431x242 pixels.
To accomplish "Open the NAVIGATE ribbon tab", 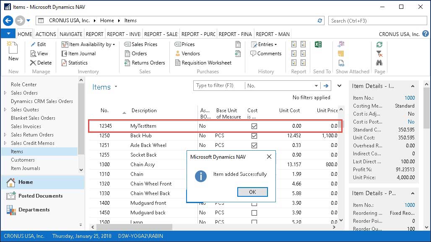I will pos(71,34).
